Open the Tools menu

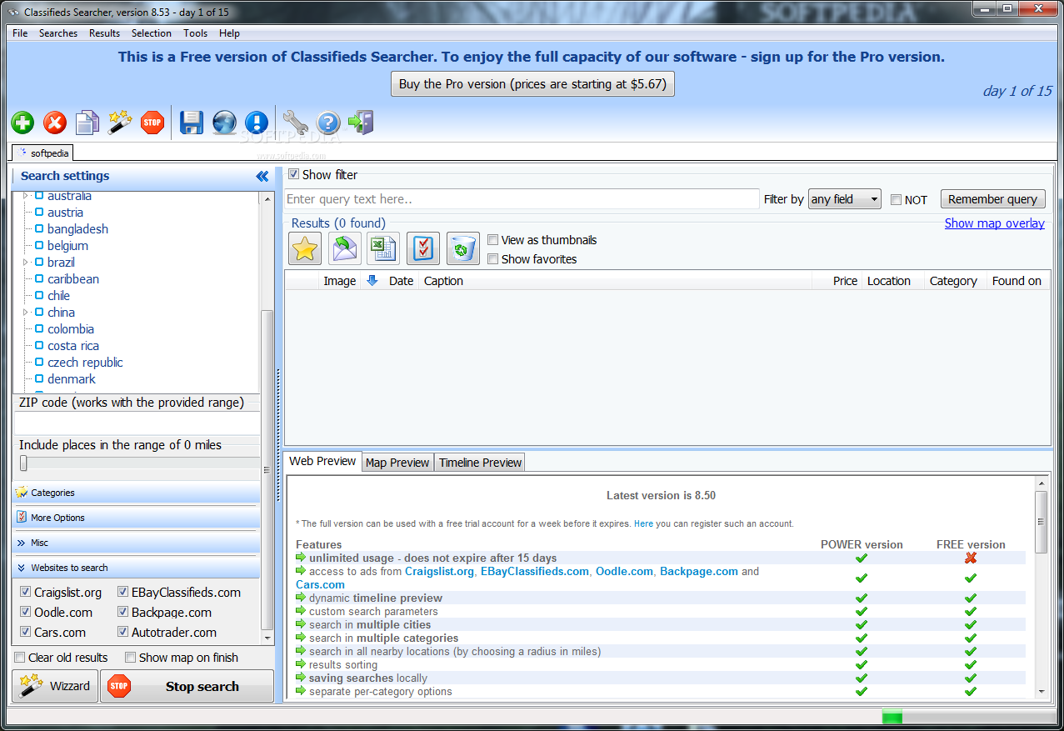[x=196, y=33]
